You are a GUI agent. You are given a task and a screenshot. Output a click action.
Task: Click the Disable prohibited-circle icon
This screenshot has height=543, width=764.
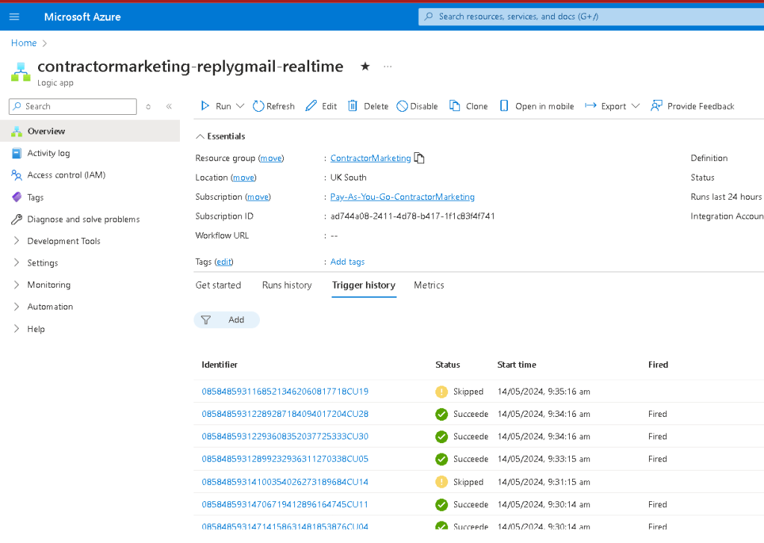[x=402, y=106]
